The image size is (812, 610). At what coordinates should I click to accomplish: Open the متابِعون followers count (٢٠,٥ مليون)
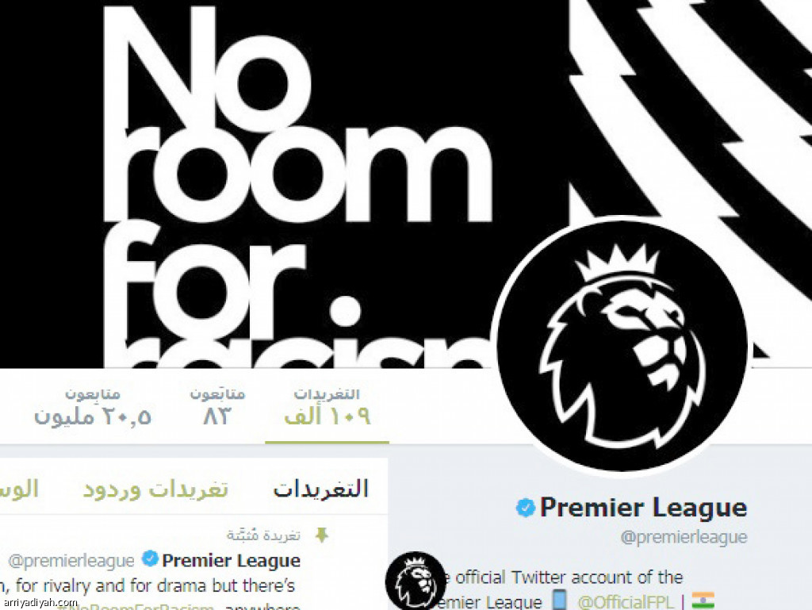point(92,408)
